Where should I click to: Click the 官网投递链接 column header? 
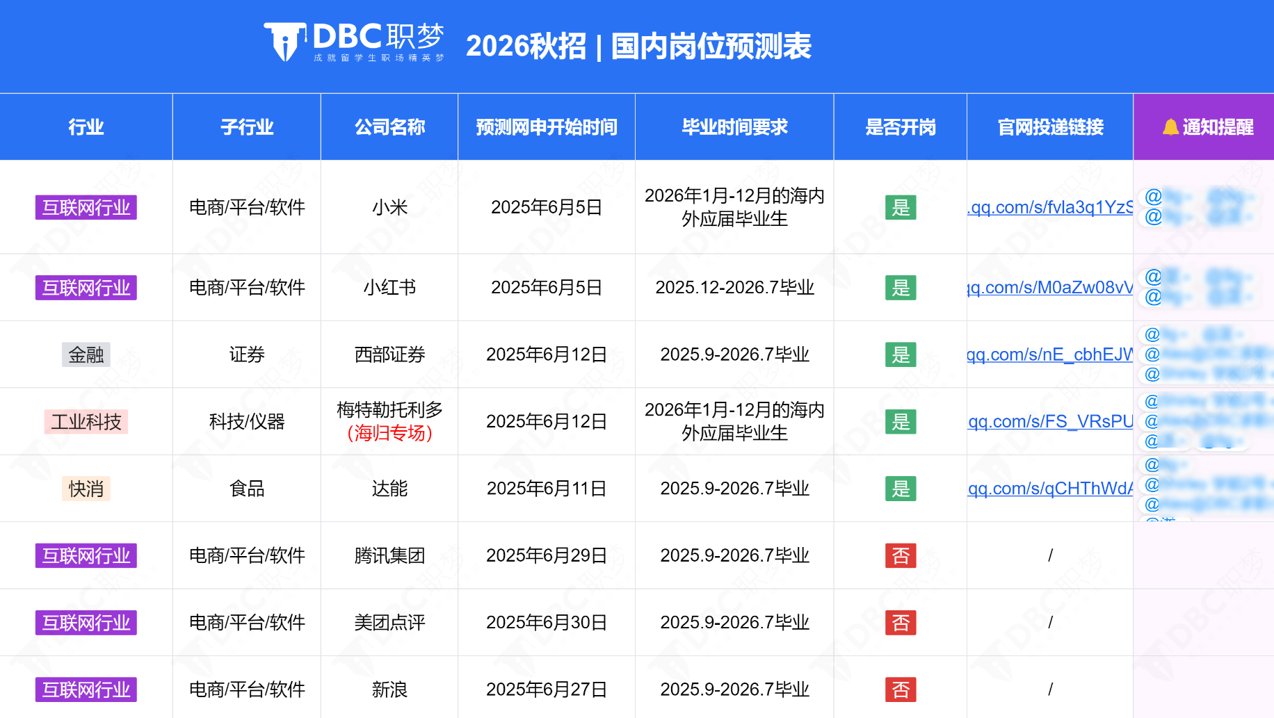[1050, 127]
